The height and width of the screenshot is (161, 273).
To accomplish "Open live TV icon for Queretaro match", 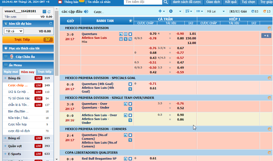I will click(x=121, y=34).
